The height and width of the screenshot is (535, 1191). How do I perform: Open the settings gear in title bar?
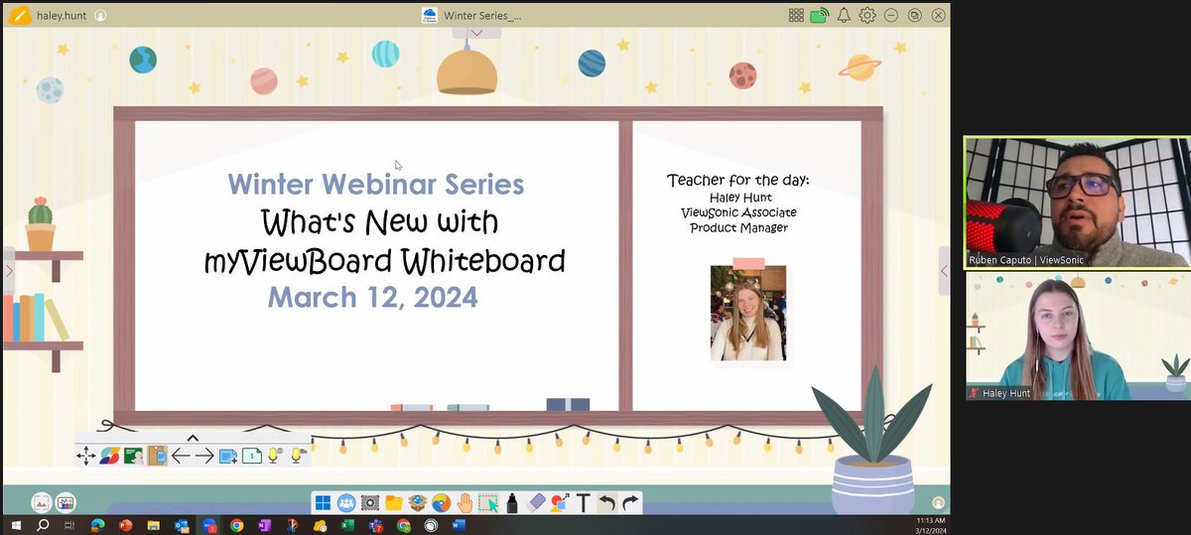867,15
